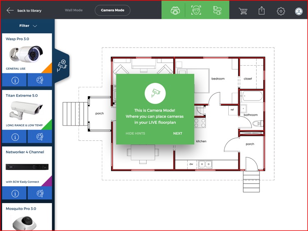Click the LONG RANGE & LOW TEMP label
This screenshot has height=231, width=308.
coord(24,125)
